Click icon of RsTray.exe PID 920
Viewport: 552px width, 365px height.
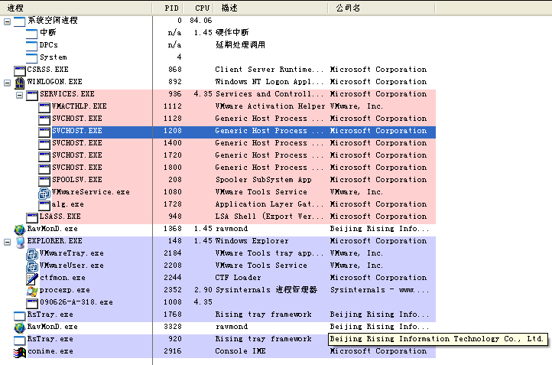tap(20, 341)
